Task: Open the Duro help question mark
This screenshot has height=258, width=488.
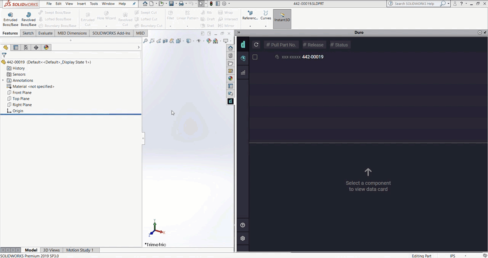Action: (243, 225)
